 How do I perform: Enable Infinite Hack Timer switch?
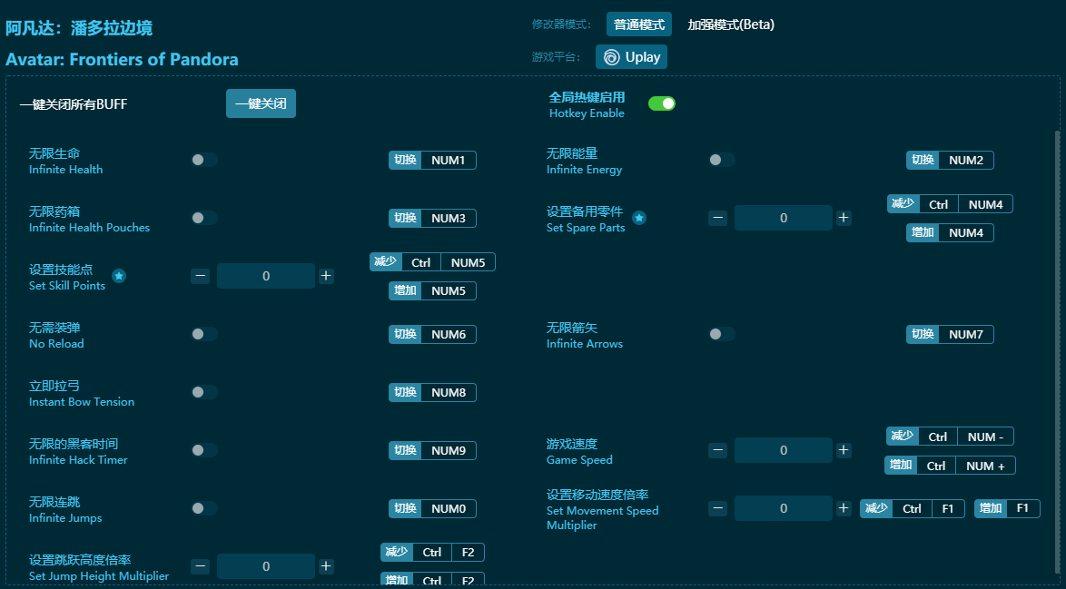click(204, 450)
